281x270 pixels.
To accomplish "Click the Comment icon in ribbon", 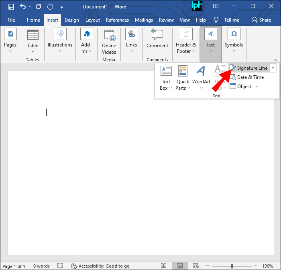I will 157,40.
